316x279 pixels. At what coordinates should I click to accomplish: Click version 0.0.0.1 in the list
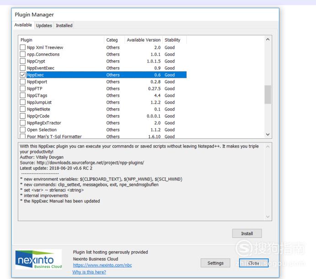point(153,116)
